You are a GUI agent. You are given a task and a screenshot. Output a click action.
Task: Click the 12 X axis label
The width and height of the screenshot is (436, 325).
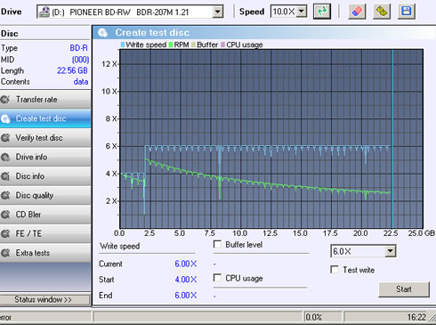click(x=109, y=64)
